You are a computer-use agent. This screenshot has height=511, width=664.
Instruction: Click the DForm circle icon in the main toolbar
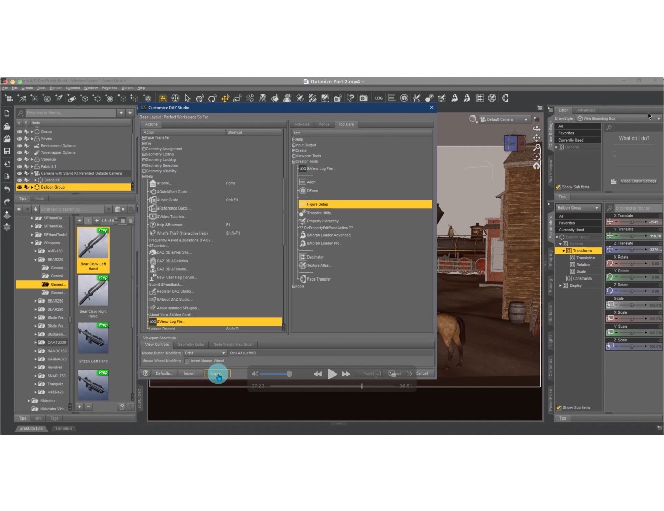click(x=404, y=98)
